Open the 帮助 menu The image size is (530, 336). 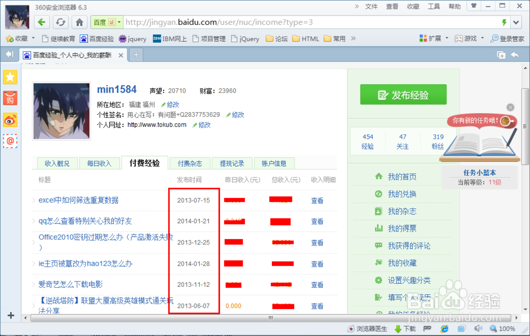(x=455, y=6)
